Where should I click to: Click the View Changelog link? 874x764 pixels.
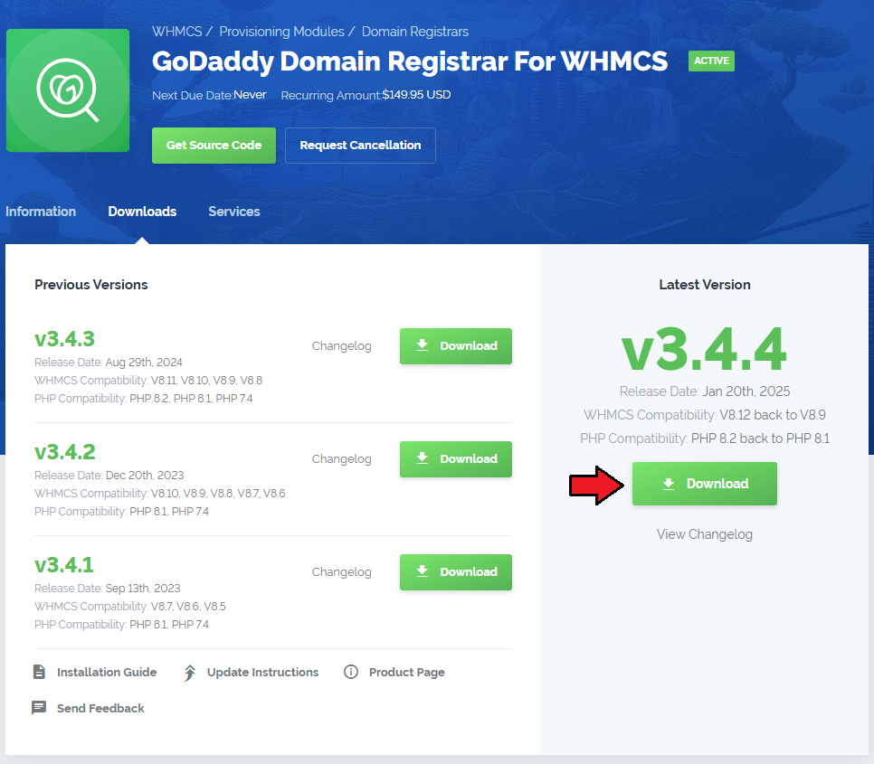click(705, 534)
